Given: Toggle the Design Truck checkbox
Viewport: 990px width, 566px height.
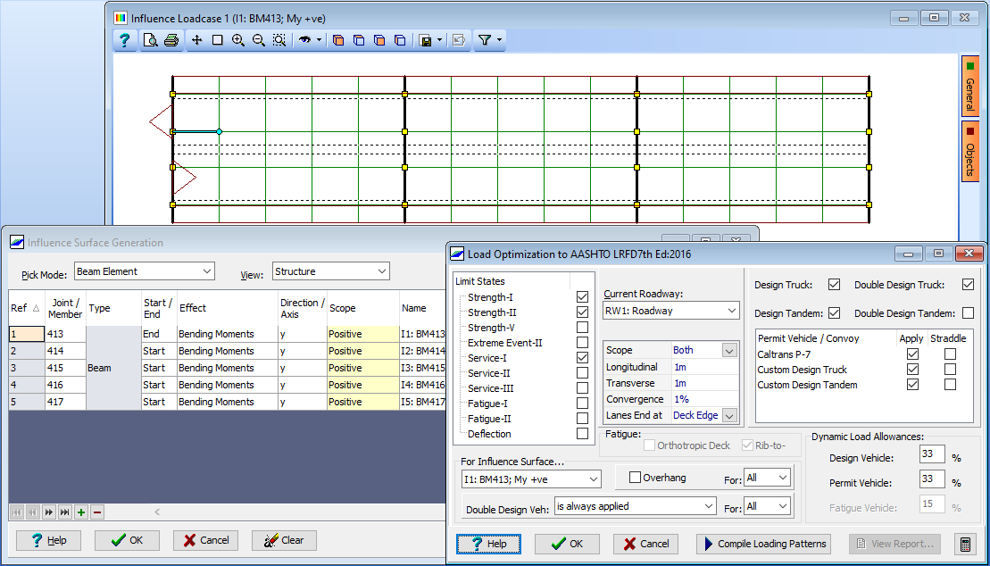Looking at the screenshot, I should (834, 284).
